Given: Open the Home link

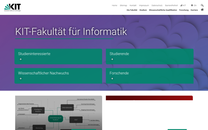Looking at the screenshot, I should coord(114,6).
